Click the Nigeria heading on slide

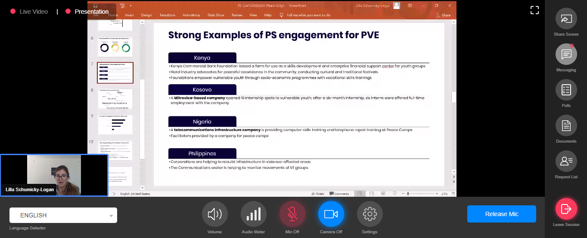[x=202, y=122]
